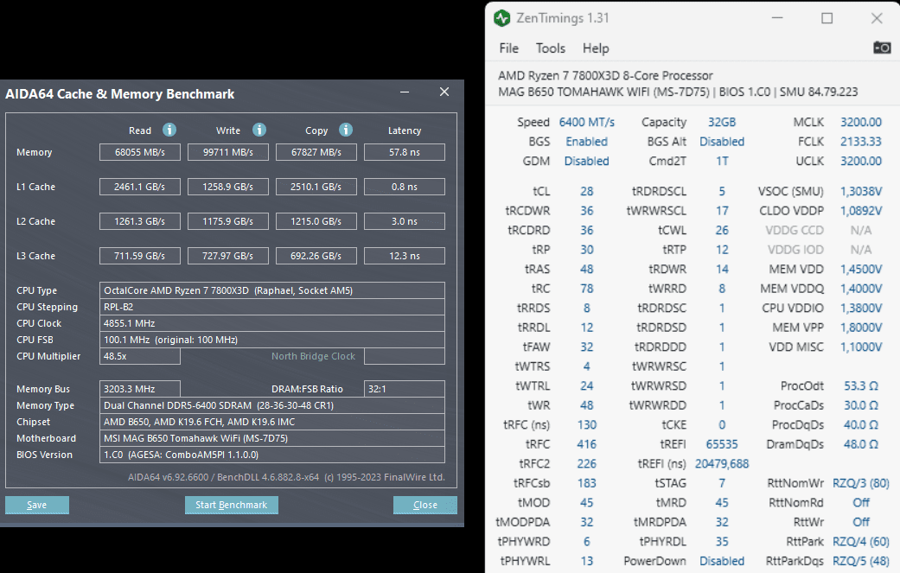Maximize the ZenTimings window
900x573 pixels.
[827, 18]
